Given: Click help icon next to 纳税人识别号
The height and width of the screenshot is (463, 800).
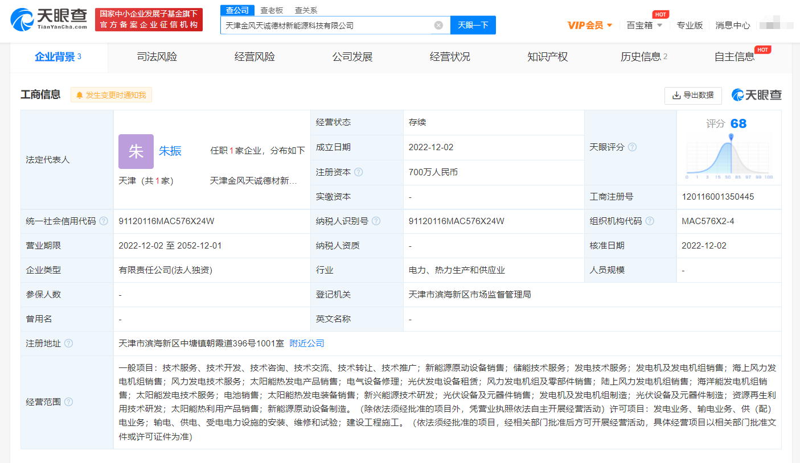Looking at the screenshot, I should point(376,221).
